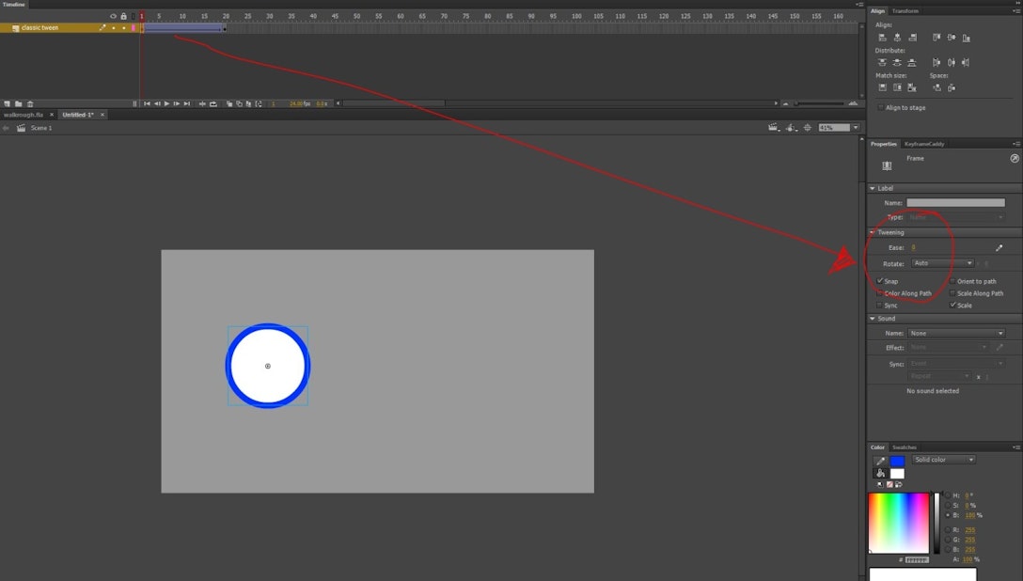1023x581 pixels.
Task: Collapse the Tweening section header
Action: [889, 232]
